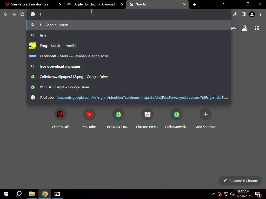This screenshot has width=266, height=199.
Task: Open the clock showing 9:47 AM
Action: 244,194
